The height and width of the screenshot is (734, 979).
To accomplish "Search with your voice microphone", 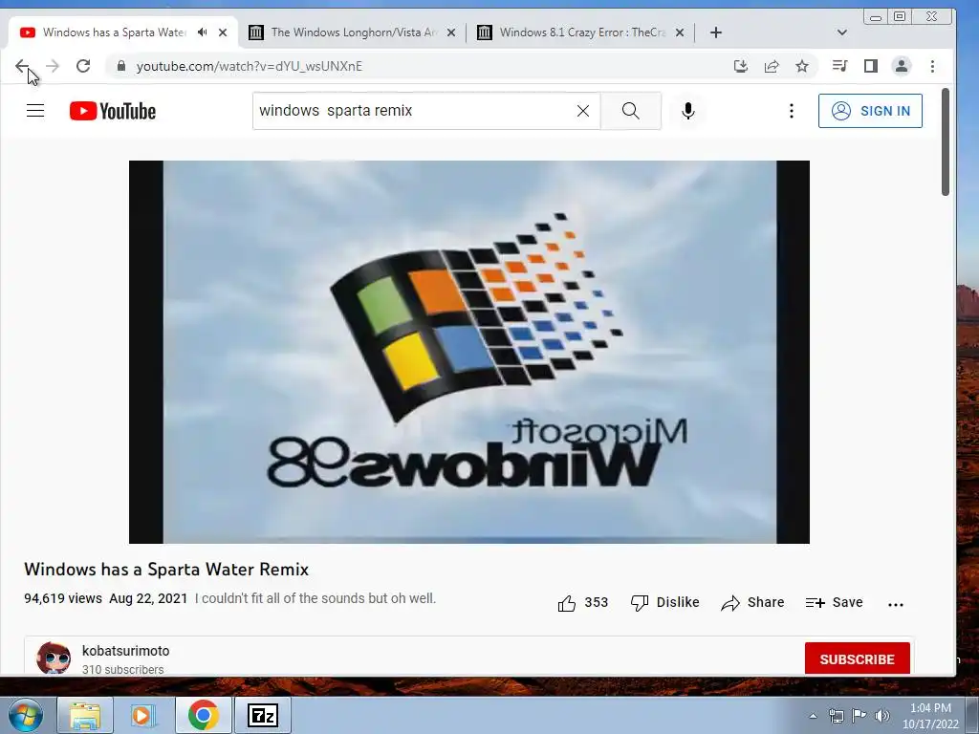I will pyautogui.click(x=688, y=111).
